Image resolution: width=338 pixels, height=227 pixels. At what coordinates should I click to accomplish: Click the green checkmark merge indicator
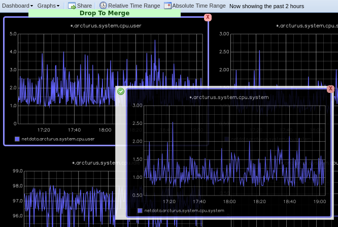tap(121, 91)
